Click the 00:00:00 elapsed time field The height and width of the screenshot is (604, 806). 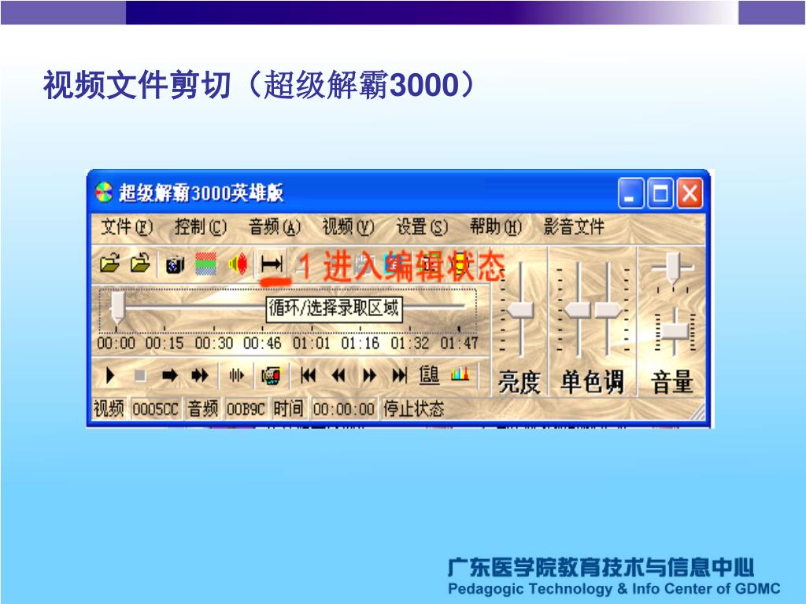344,409
